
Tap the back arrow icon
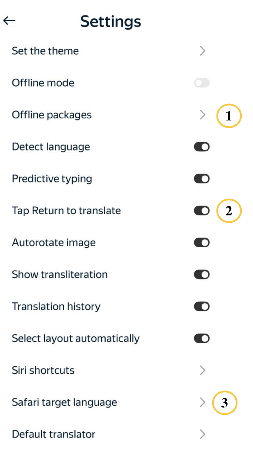(10, 21)
